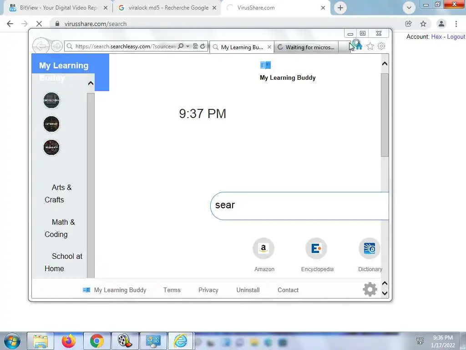Open IE address bar dropdown arrow
This screenshot has height=350, width=466.
[187, 46]
